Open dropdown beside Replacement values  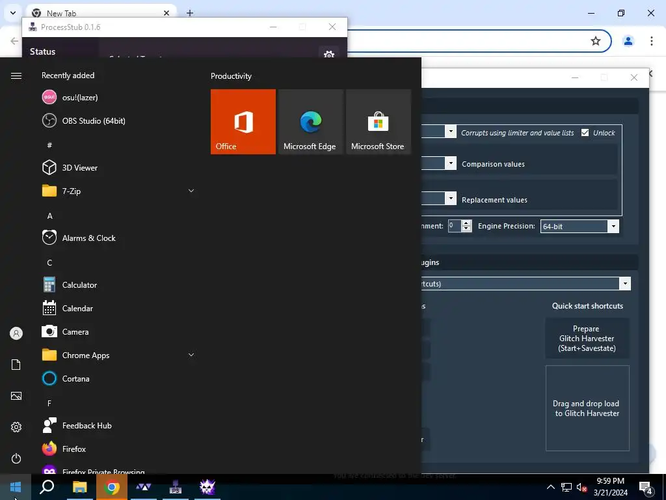pyautogui.click(x=451, y=198)
